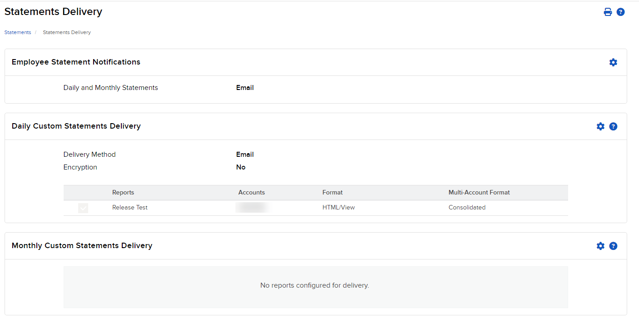Click the Multi-Account Format column header
This screenshot has height=319, width=639.
coord(479,192)
